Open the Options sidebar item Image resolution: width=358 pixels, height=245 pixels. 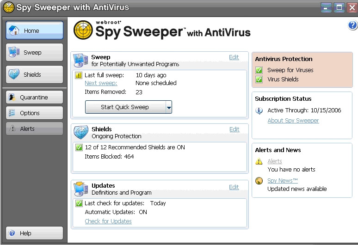[x=35, y=113]
